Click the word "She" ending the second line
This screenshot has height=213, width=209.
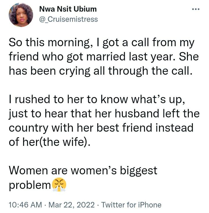(189, 56)
